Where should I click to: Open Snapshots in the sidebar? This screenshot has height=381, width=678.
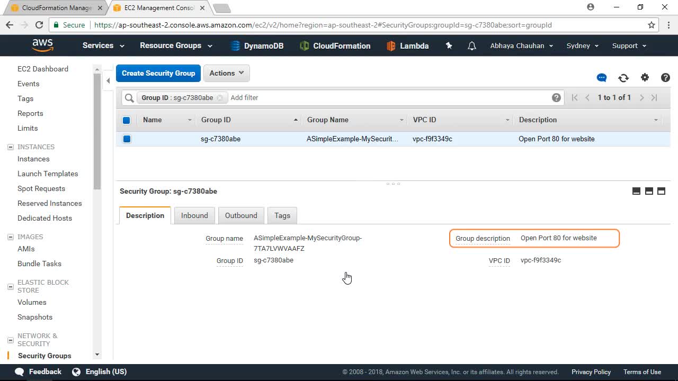click(x=35, y=317)
